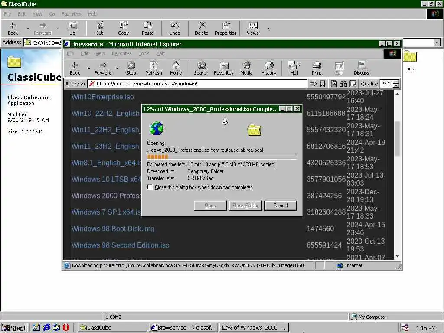Viewport: 444px width, 333px height.
Task: Click Undo in the ClassiCube Explorer toolbar
Action: tap(174, 28)
